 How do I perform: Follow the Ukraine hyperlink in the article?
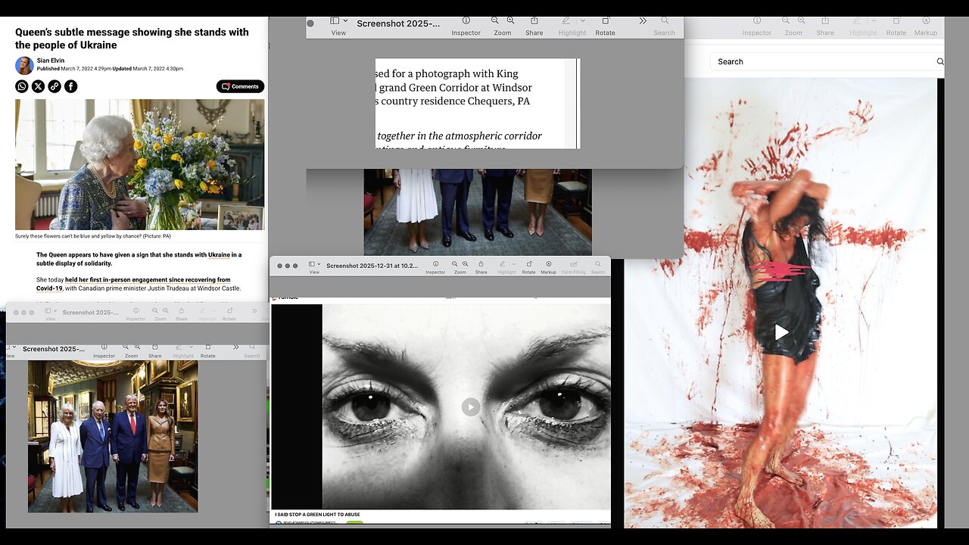coord(219,255)
